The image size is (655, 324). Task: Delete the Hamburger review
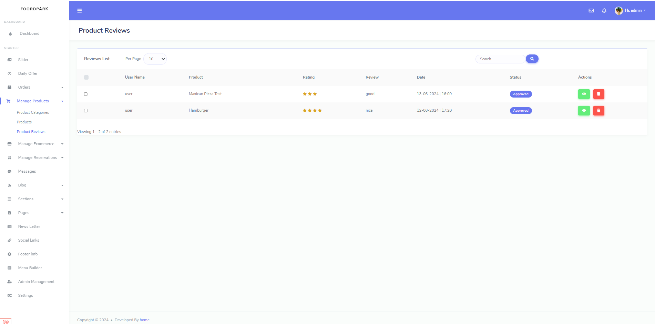(x=598, y=111)
